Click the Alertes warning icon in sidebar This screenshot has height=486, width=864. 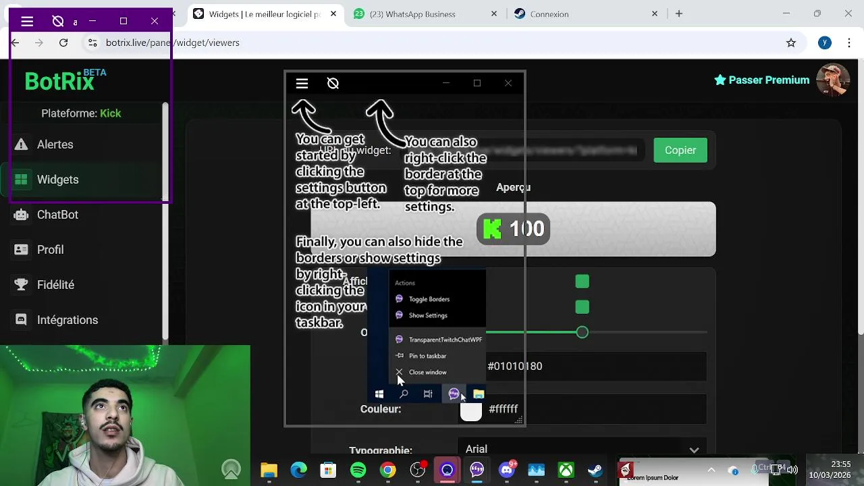pos(21,144)
